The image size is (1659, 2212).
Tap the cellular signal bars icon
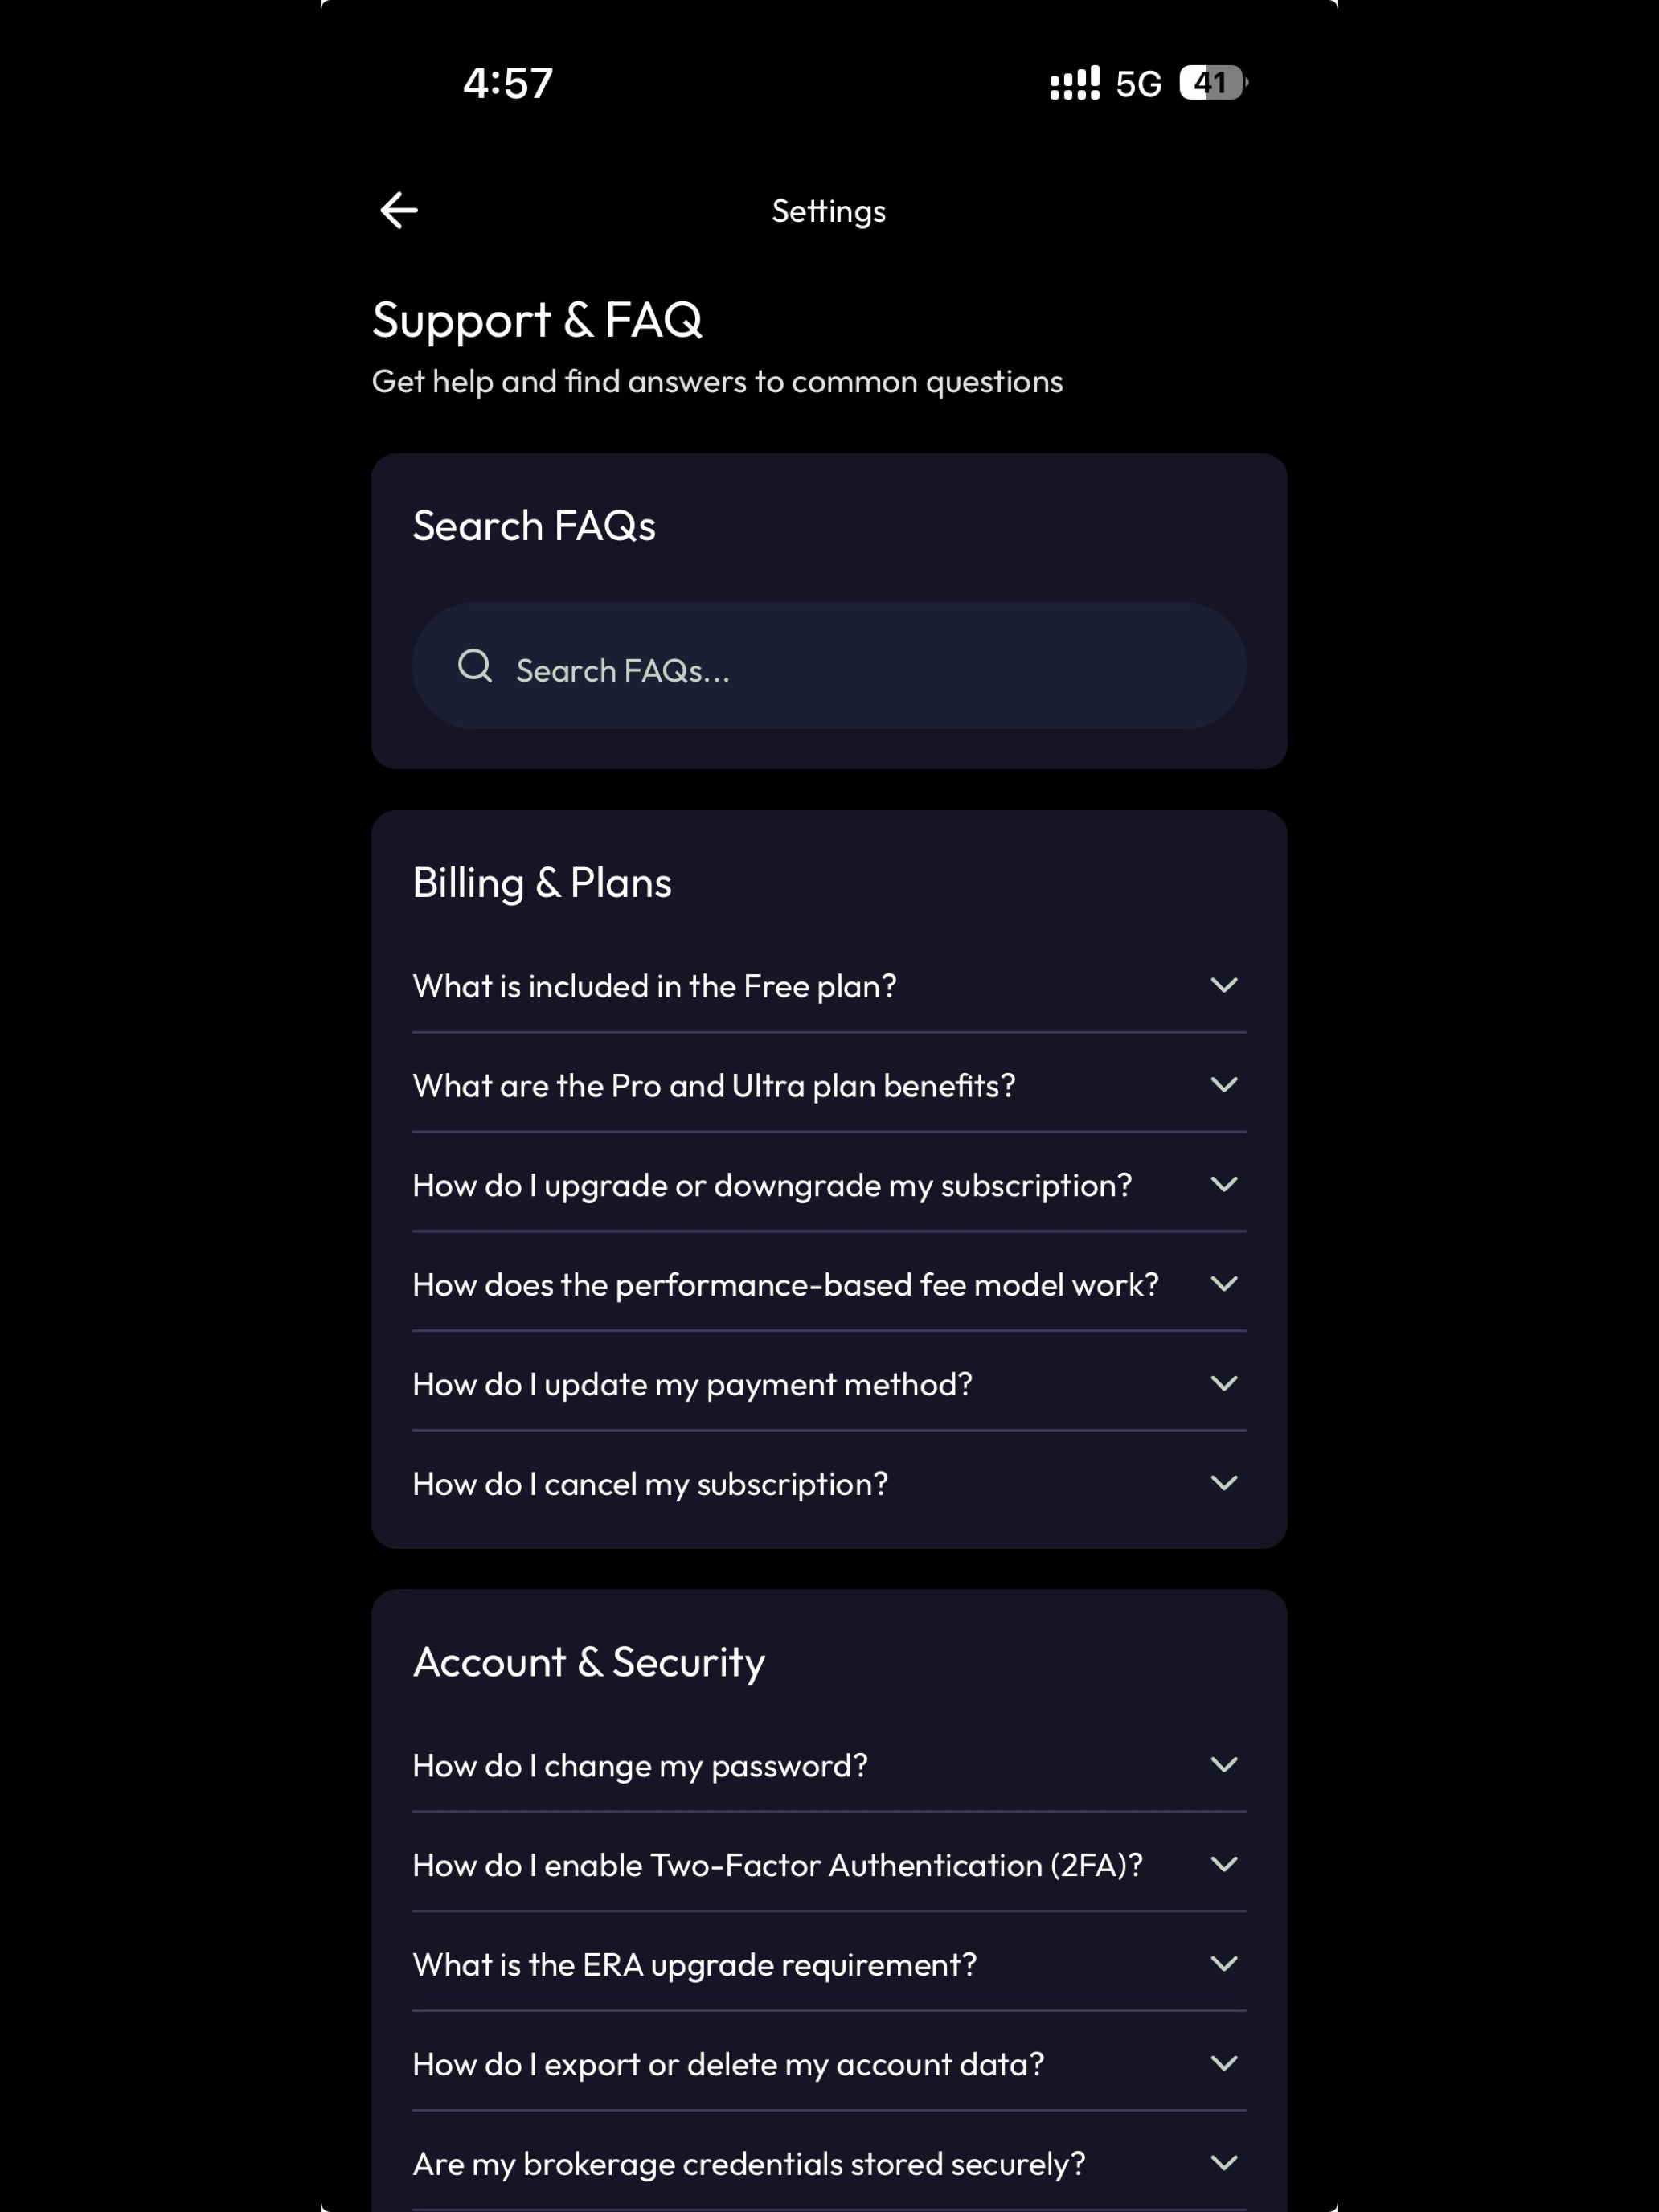[1074, 83]
